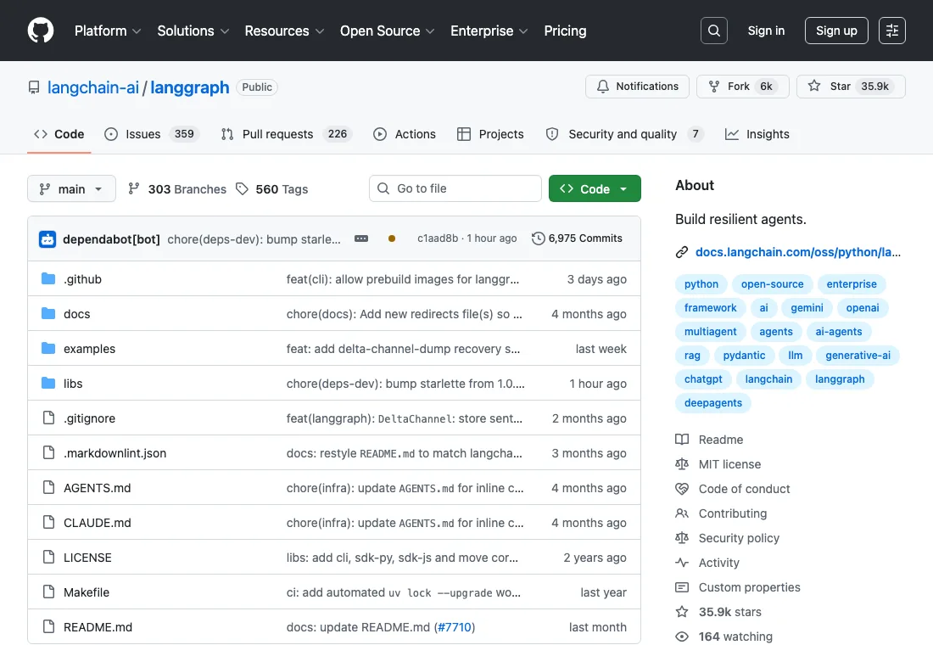Open the langchain-ai owner link

(x=92, y=87)
